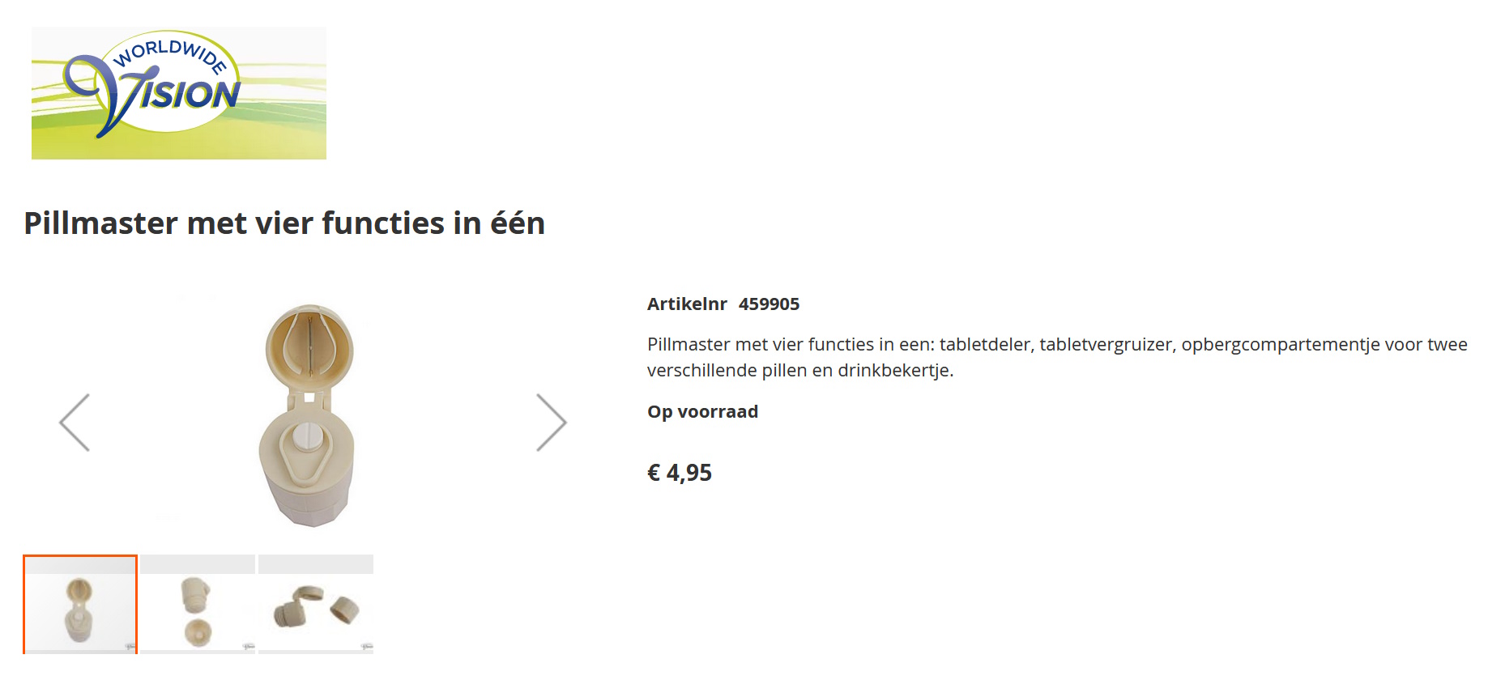
Task: Advance to the next product image arrow
Action: pos(551,423)
